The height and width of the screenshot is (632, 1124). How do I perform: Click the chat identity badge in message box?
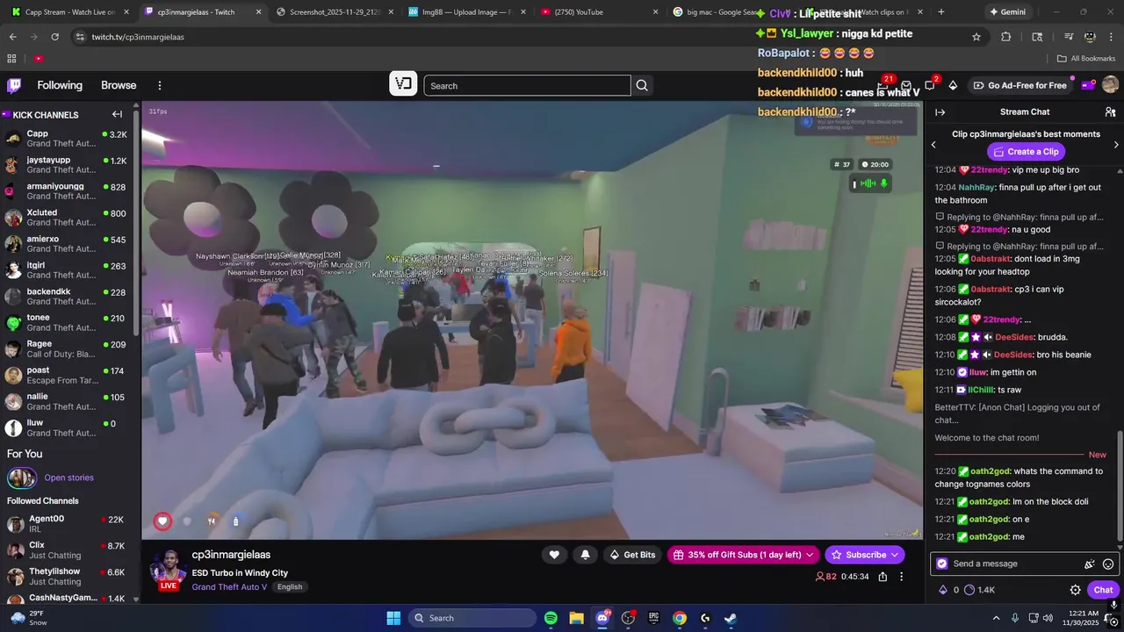tap(942, 564)
